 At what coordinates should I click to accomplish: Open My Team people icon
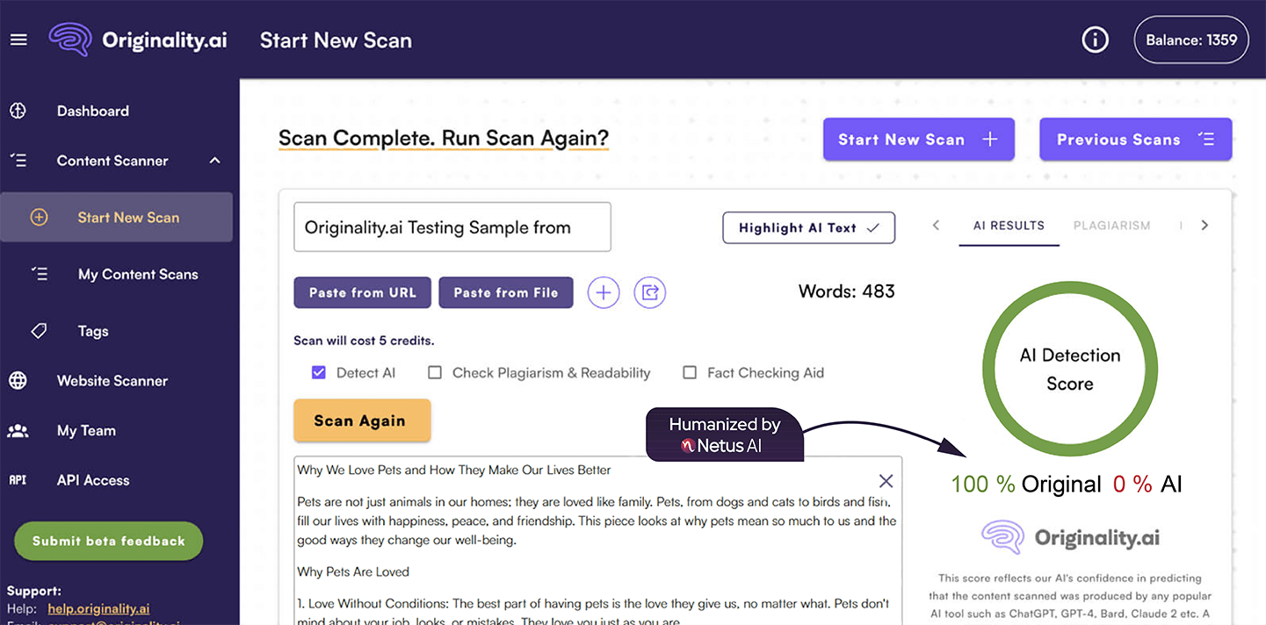18,431
